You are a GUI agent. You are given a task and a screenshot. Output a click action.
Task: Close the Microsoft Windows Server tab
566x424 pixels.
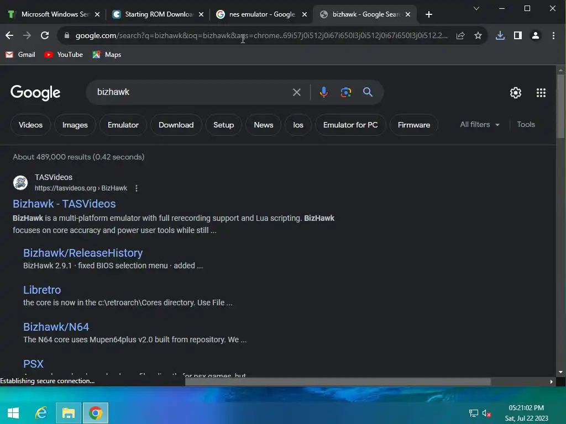coord(97,14)
